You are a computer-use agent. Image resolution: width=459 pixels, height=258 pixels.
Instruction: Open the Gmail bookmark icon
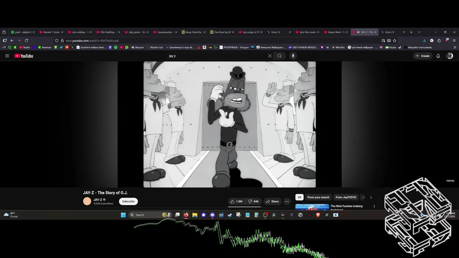click(x=4, y=47)
